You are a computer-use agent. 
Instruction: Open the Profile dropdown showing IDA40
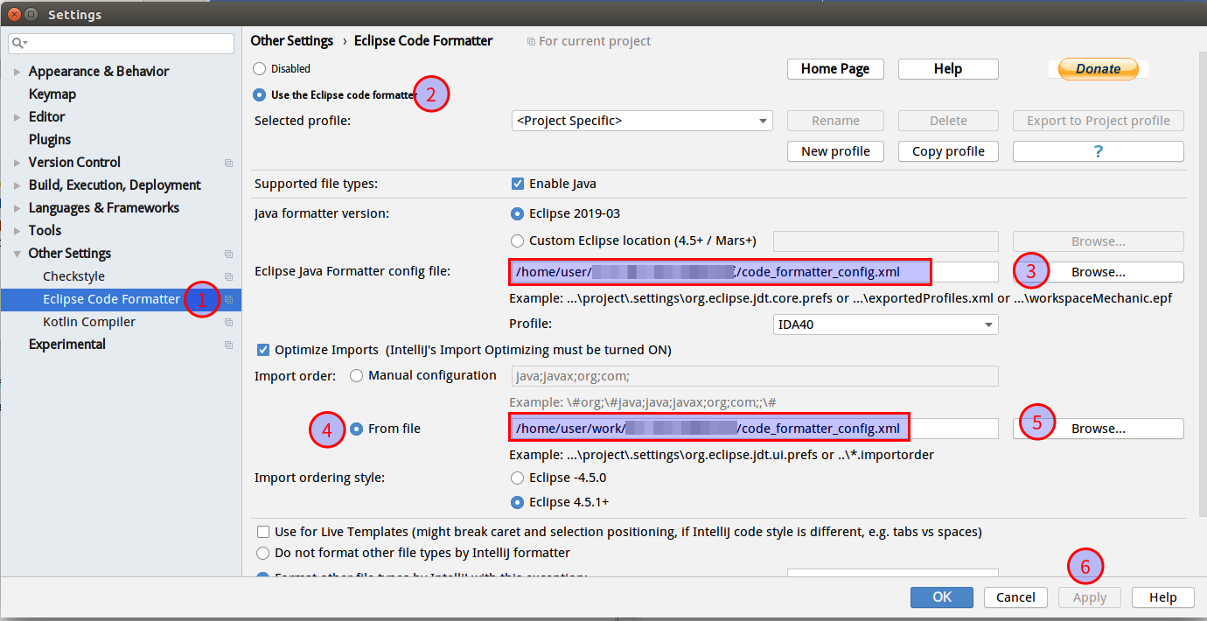tap(885, 324)
